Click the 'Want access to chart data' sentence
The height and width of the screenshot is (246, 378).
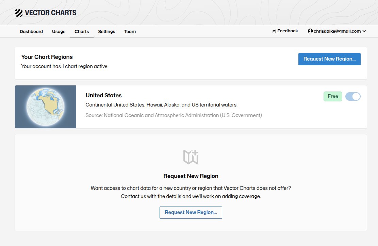191,188
